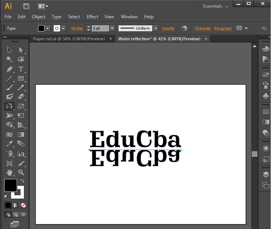Enable Draw Normal mode
Image resolution: width=272 pixels, height=229 pixels.
(x=8, y=215)
